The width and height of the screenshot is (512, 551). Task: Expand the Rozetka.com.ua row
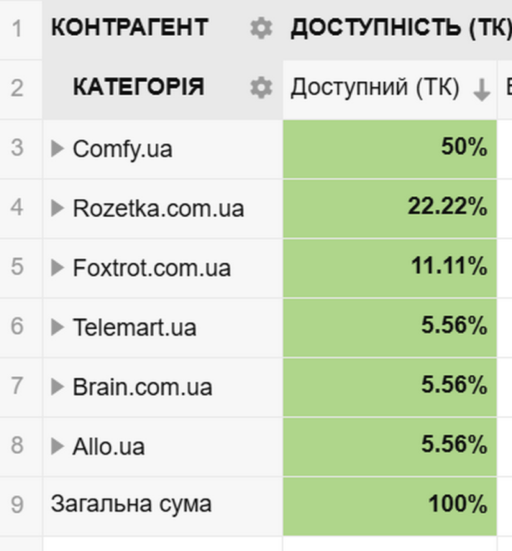58,208
